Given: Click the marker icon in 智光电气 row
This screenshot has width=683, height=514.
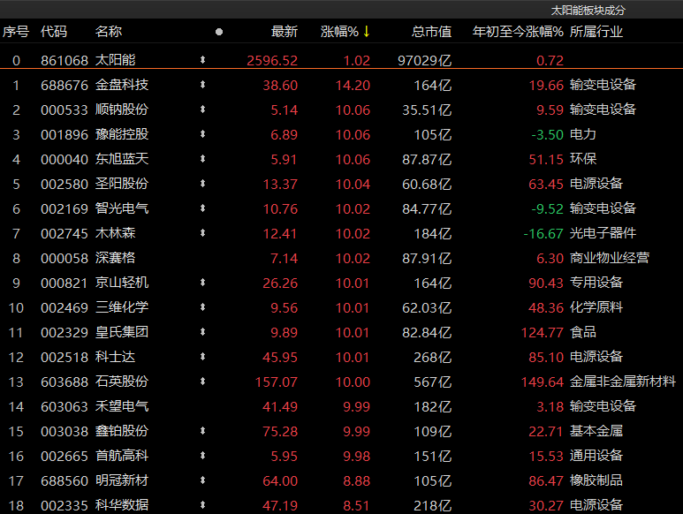Looking at the screenshot, I should coord(202,208).
